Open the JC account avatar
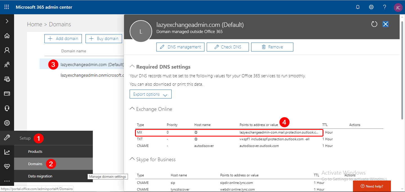 coord(398,7)
